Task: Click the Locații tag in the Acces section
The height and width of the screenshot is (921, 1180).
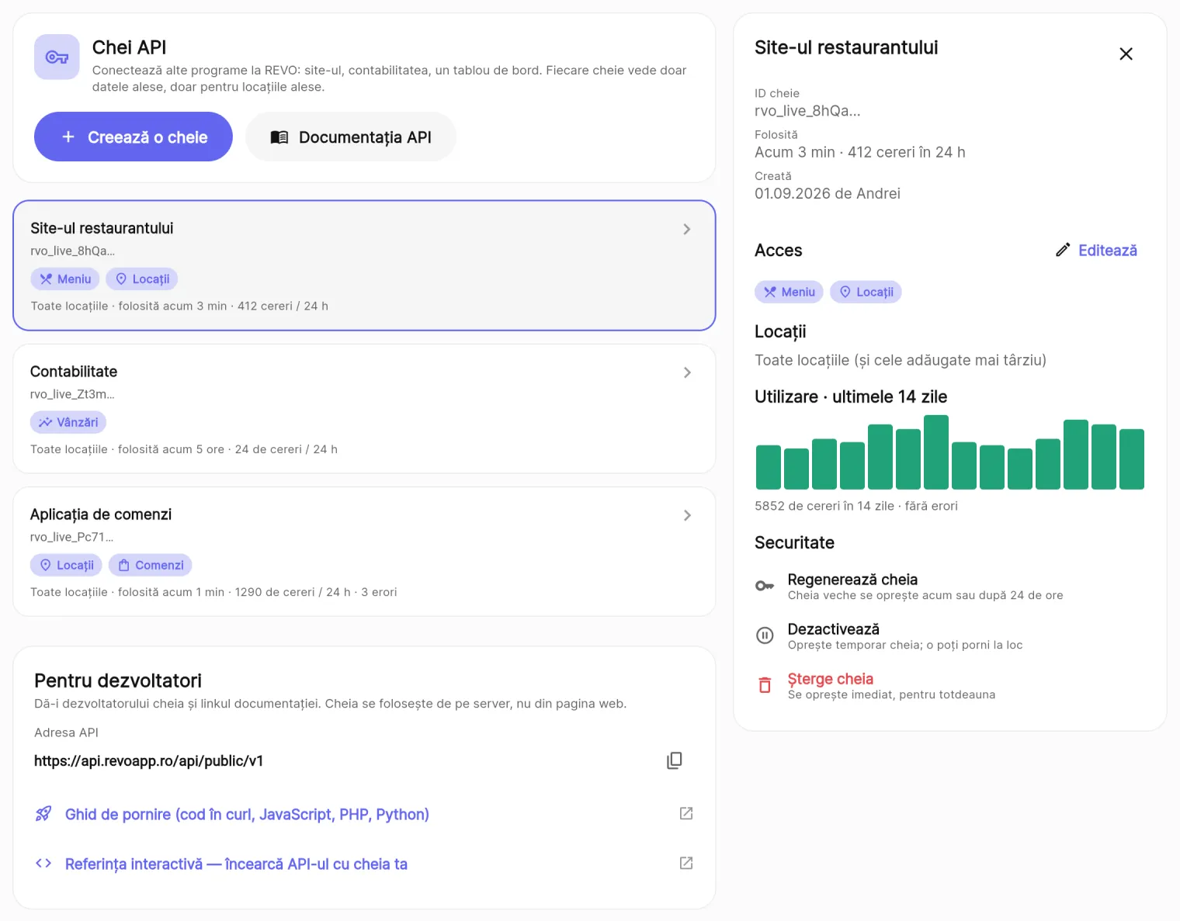Action: (x=866, y=292)
